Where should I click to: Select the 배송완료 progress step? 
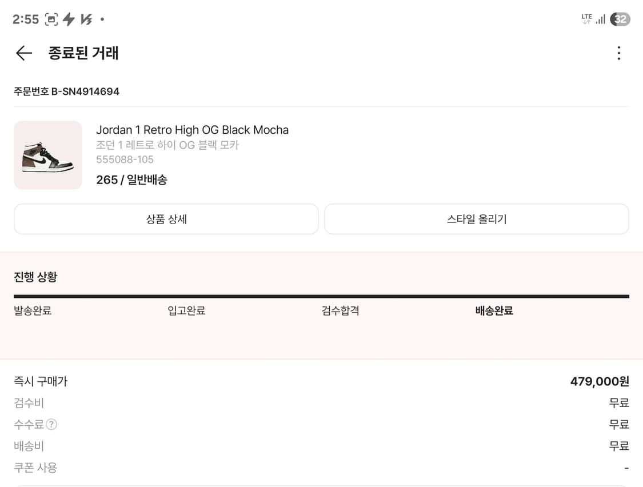pyautogui.click(x=494, y=311)
